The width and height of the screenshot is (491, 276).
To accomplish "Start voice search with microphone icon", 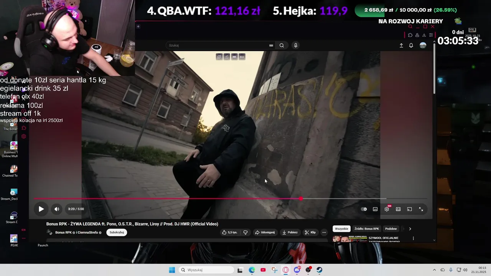I will (x=295, y=45).
